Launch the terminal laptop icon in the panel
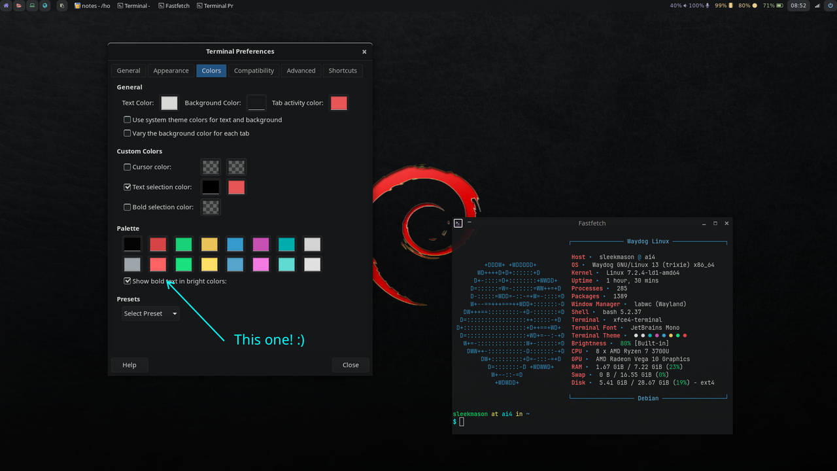 coord(32,5)
